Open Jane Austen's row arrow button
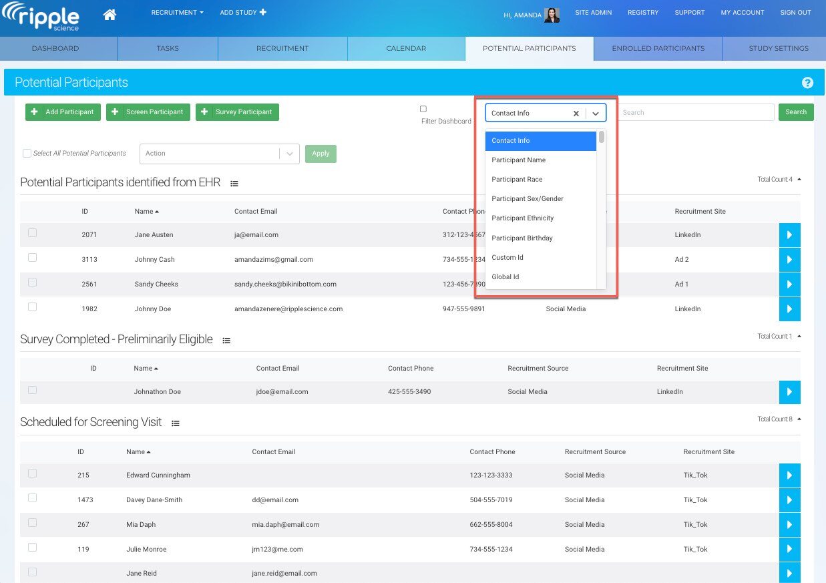 coord(789,235)
